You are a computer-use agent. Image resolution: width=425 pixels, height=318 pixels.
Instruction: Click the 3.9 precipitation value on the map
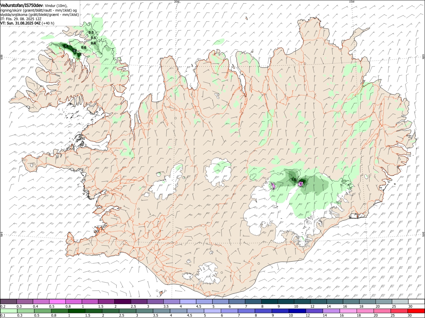(75, 51)
